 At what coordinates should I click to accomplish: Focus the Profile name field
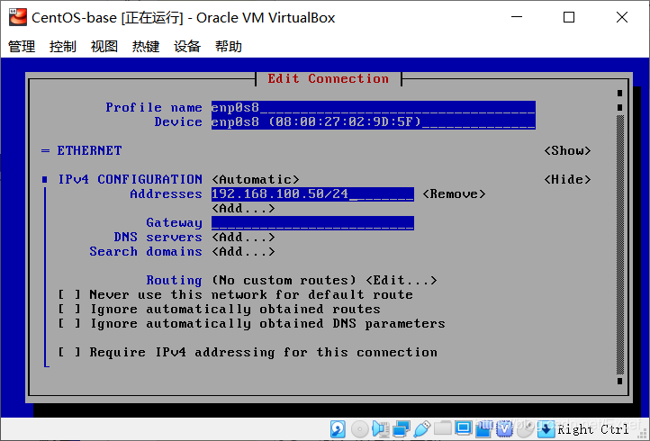pyautogui.click(x=373, y=108)
